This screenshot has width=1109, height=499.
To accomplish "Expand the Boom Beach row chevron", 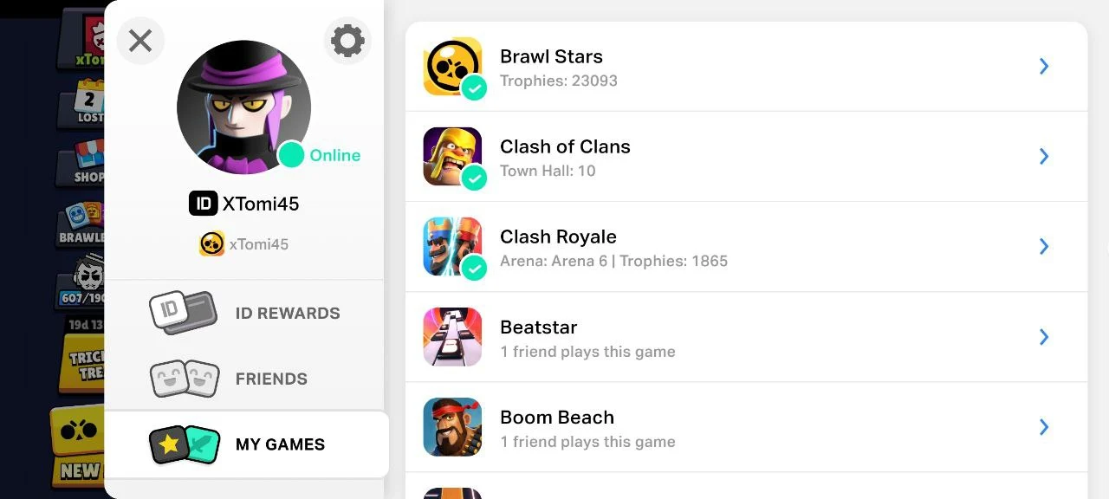I will 1044,427.
